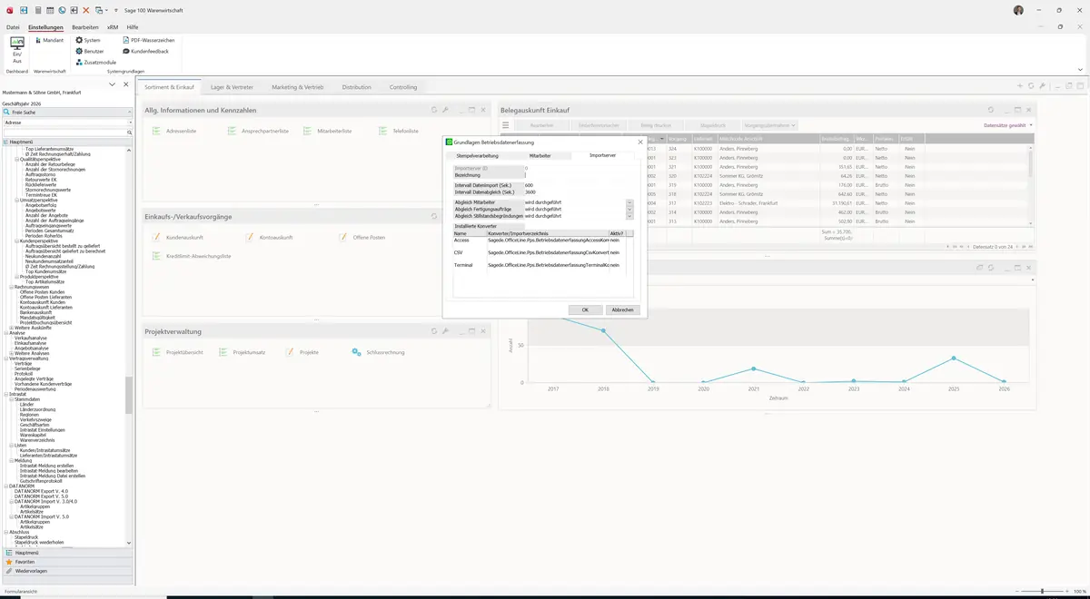Switch to the Mitarbeiter tab in dialog

click(540, 155)
